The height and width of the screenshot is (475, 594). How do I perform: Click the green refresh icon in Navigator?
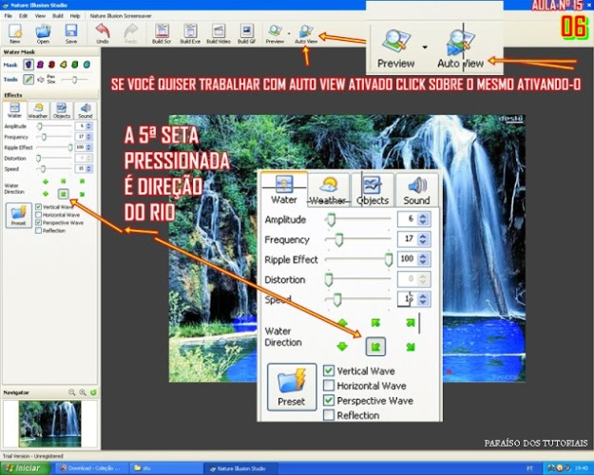click(x=93, y=392)
